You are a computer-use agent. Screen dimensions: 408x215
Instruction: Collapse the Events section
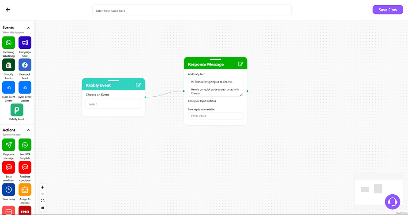click(x=28, y=28)
